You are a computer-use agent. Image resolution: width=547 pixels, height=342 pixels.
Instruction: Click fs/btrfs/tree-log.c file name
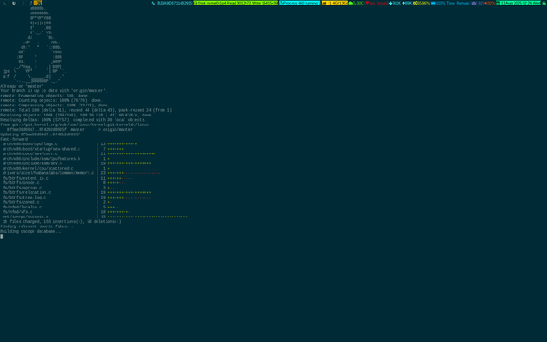point(24,198)
